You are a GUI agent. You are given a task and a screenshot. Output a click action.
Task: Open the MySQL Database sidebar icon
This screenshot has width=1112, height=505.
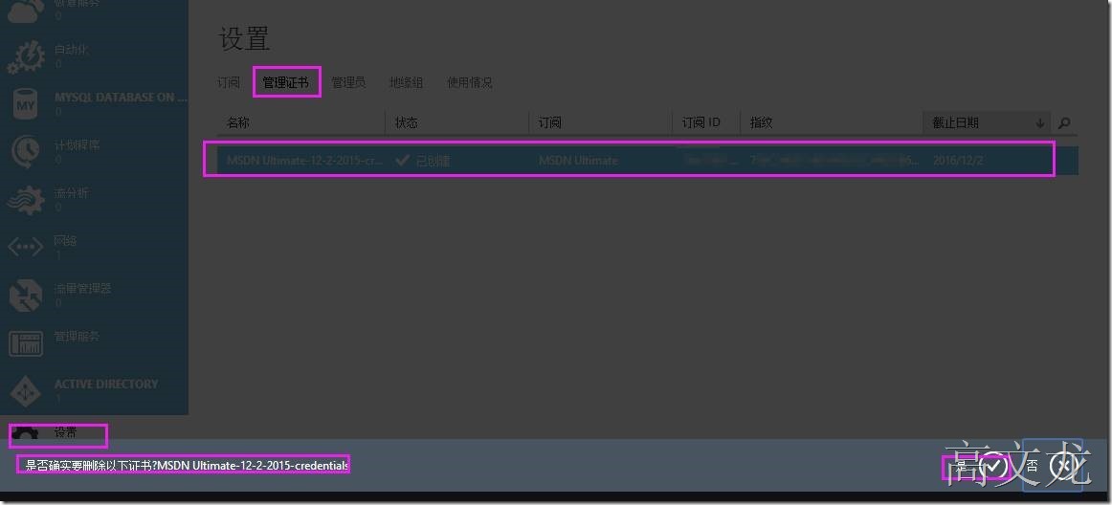[26, 105]
